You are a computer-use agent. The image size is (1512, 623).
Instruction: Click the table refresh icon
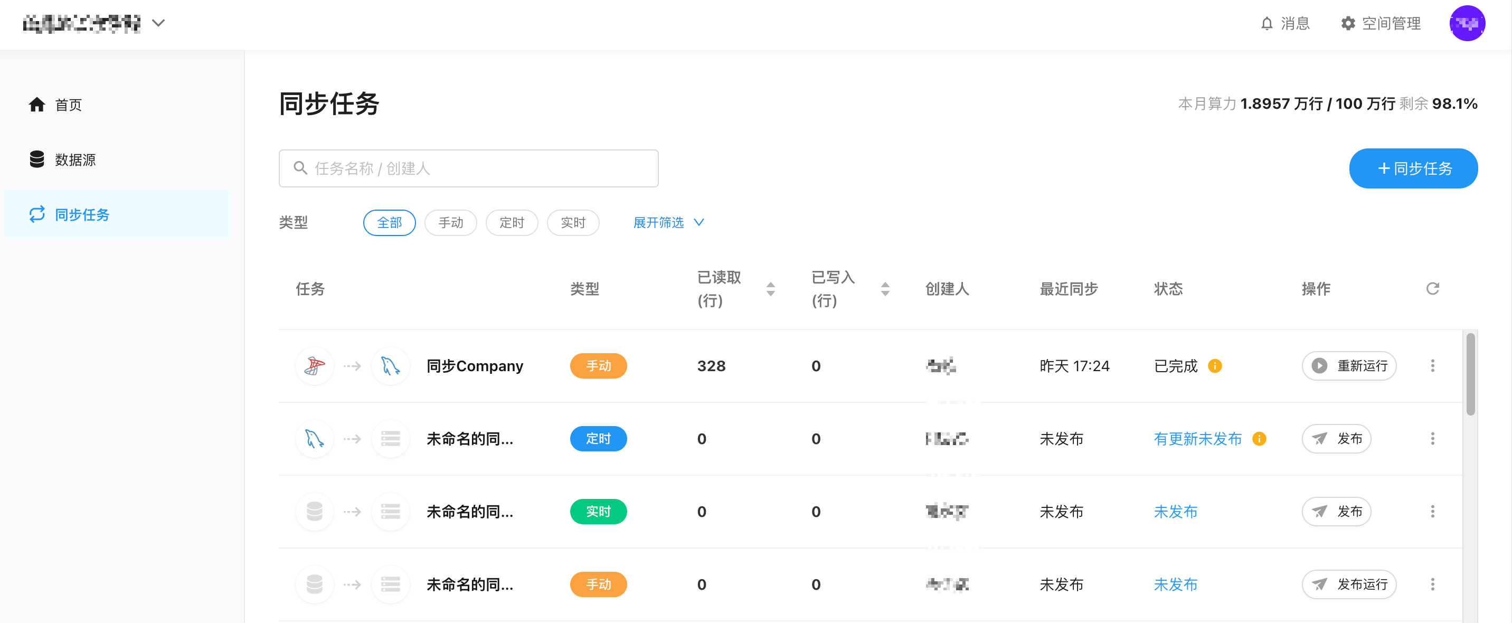[1432, 288]
